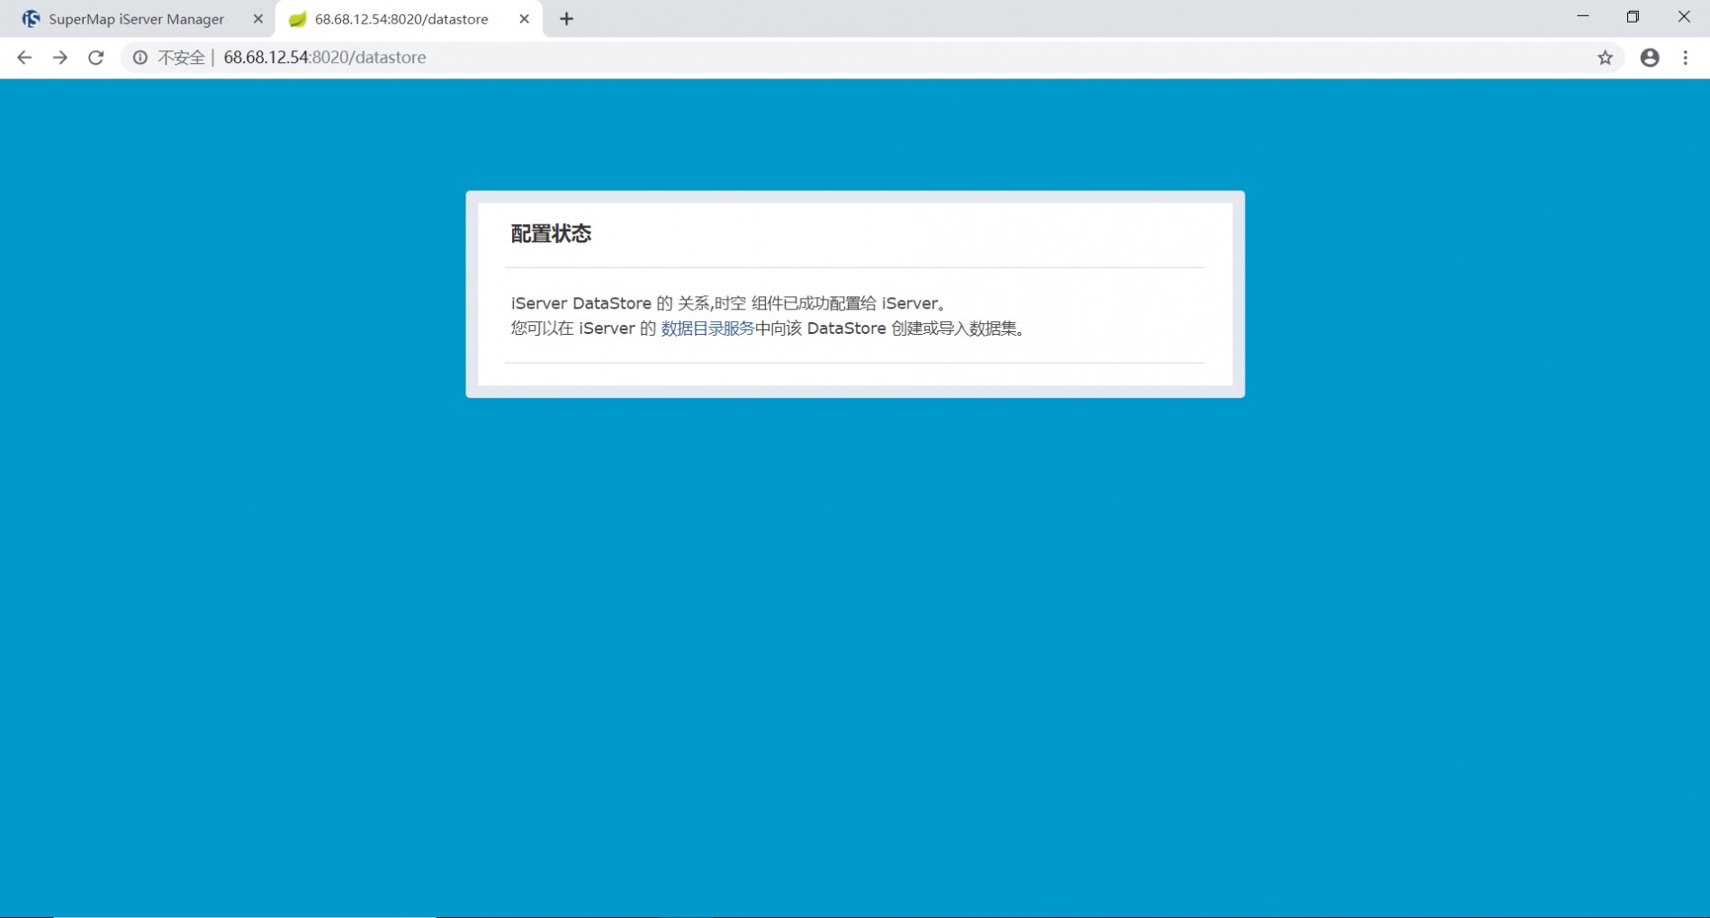Open the Chrome three-dot menu

tap(1686, 58)
